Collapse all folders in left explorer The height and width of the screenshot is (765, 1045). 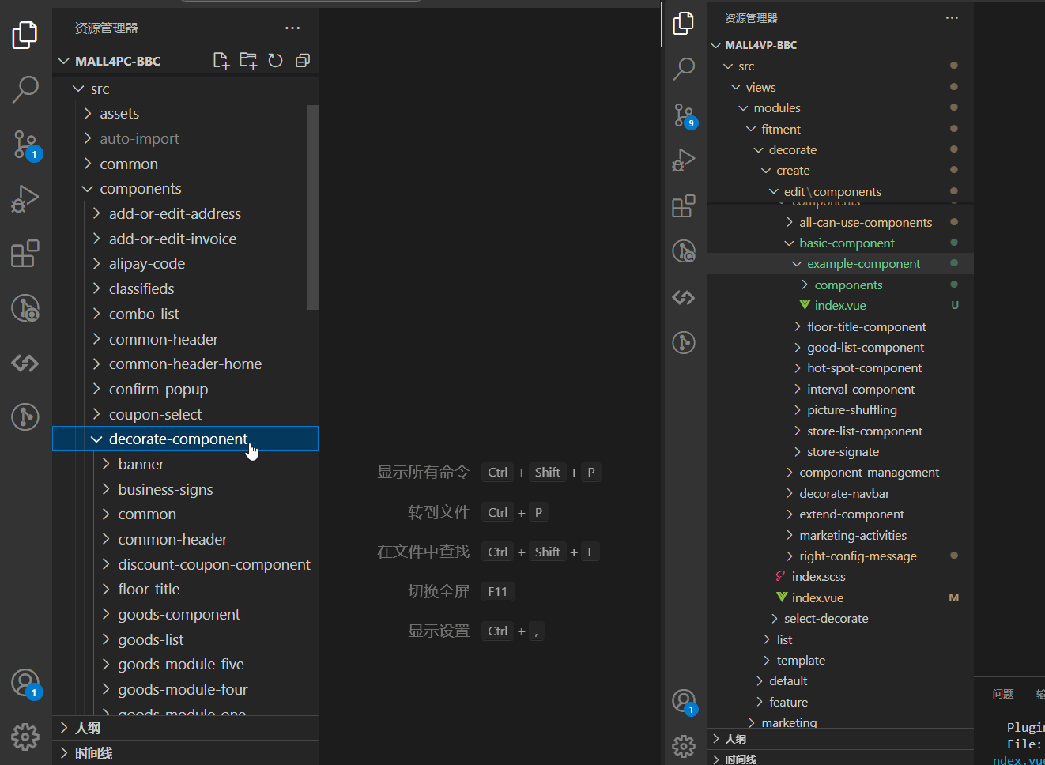(x=302, y=61)
